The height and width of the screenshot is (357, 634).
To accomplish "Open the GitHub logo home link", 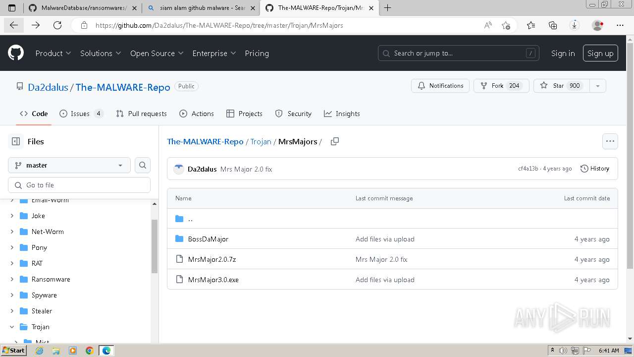I will 16,53.
